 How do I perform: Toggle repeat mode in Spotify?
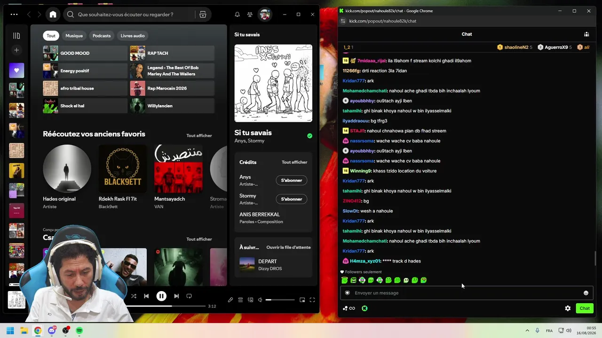click(x=189, y=296)
